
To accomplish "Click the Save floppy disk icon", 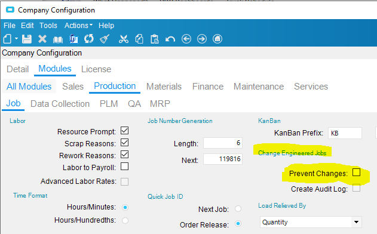I will 27,39.
